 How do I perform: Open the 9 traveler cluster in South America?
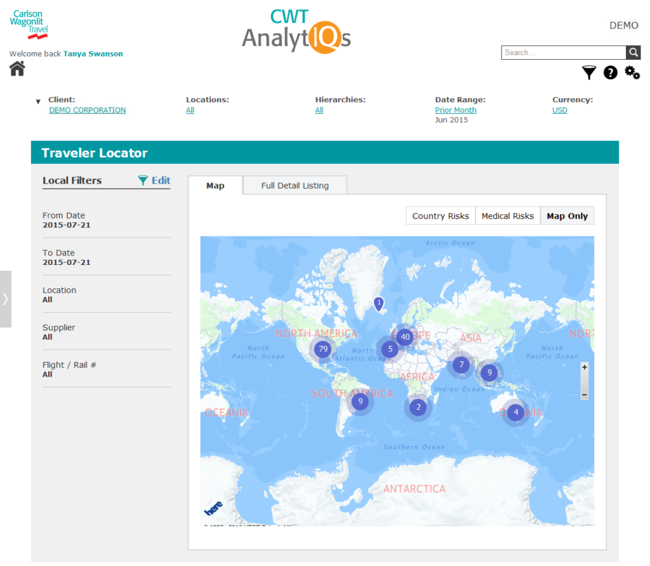[x=361, y=401]
